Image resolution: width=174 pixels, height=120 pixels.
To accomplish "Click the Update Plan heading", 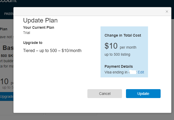I will coord(40,20).
